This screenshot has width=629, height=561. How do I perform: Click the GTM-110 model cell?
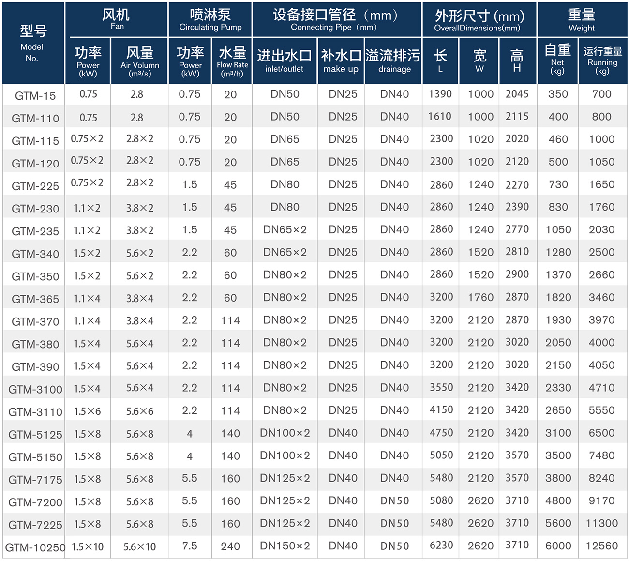35,118
